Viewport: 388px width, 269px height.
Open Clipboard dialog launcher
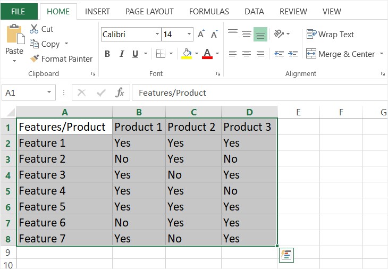(94, 73)
